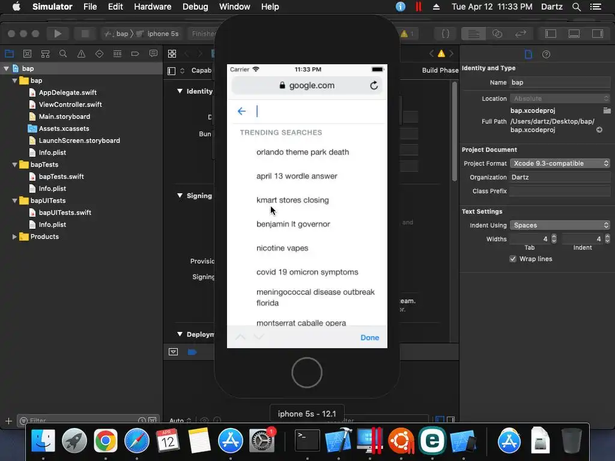
Task: Select trending search benjamin lt governor
Action: [293, 224]
